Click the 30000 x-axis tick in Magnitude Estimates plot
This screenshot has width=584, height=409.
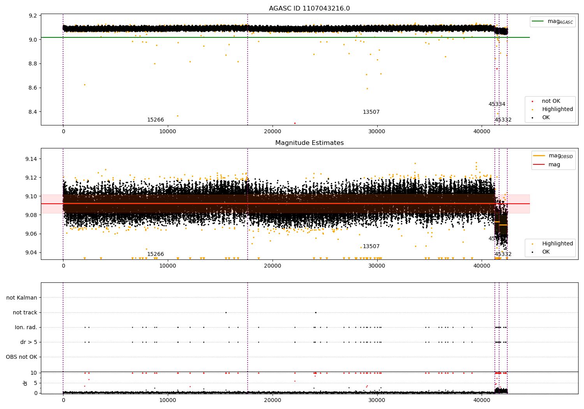click(377, 266)
